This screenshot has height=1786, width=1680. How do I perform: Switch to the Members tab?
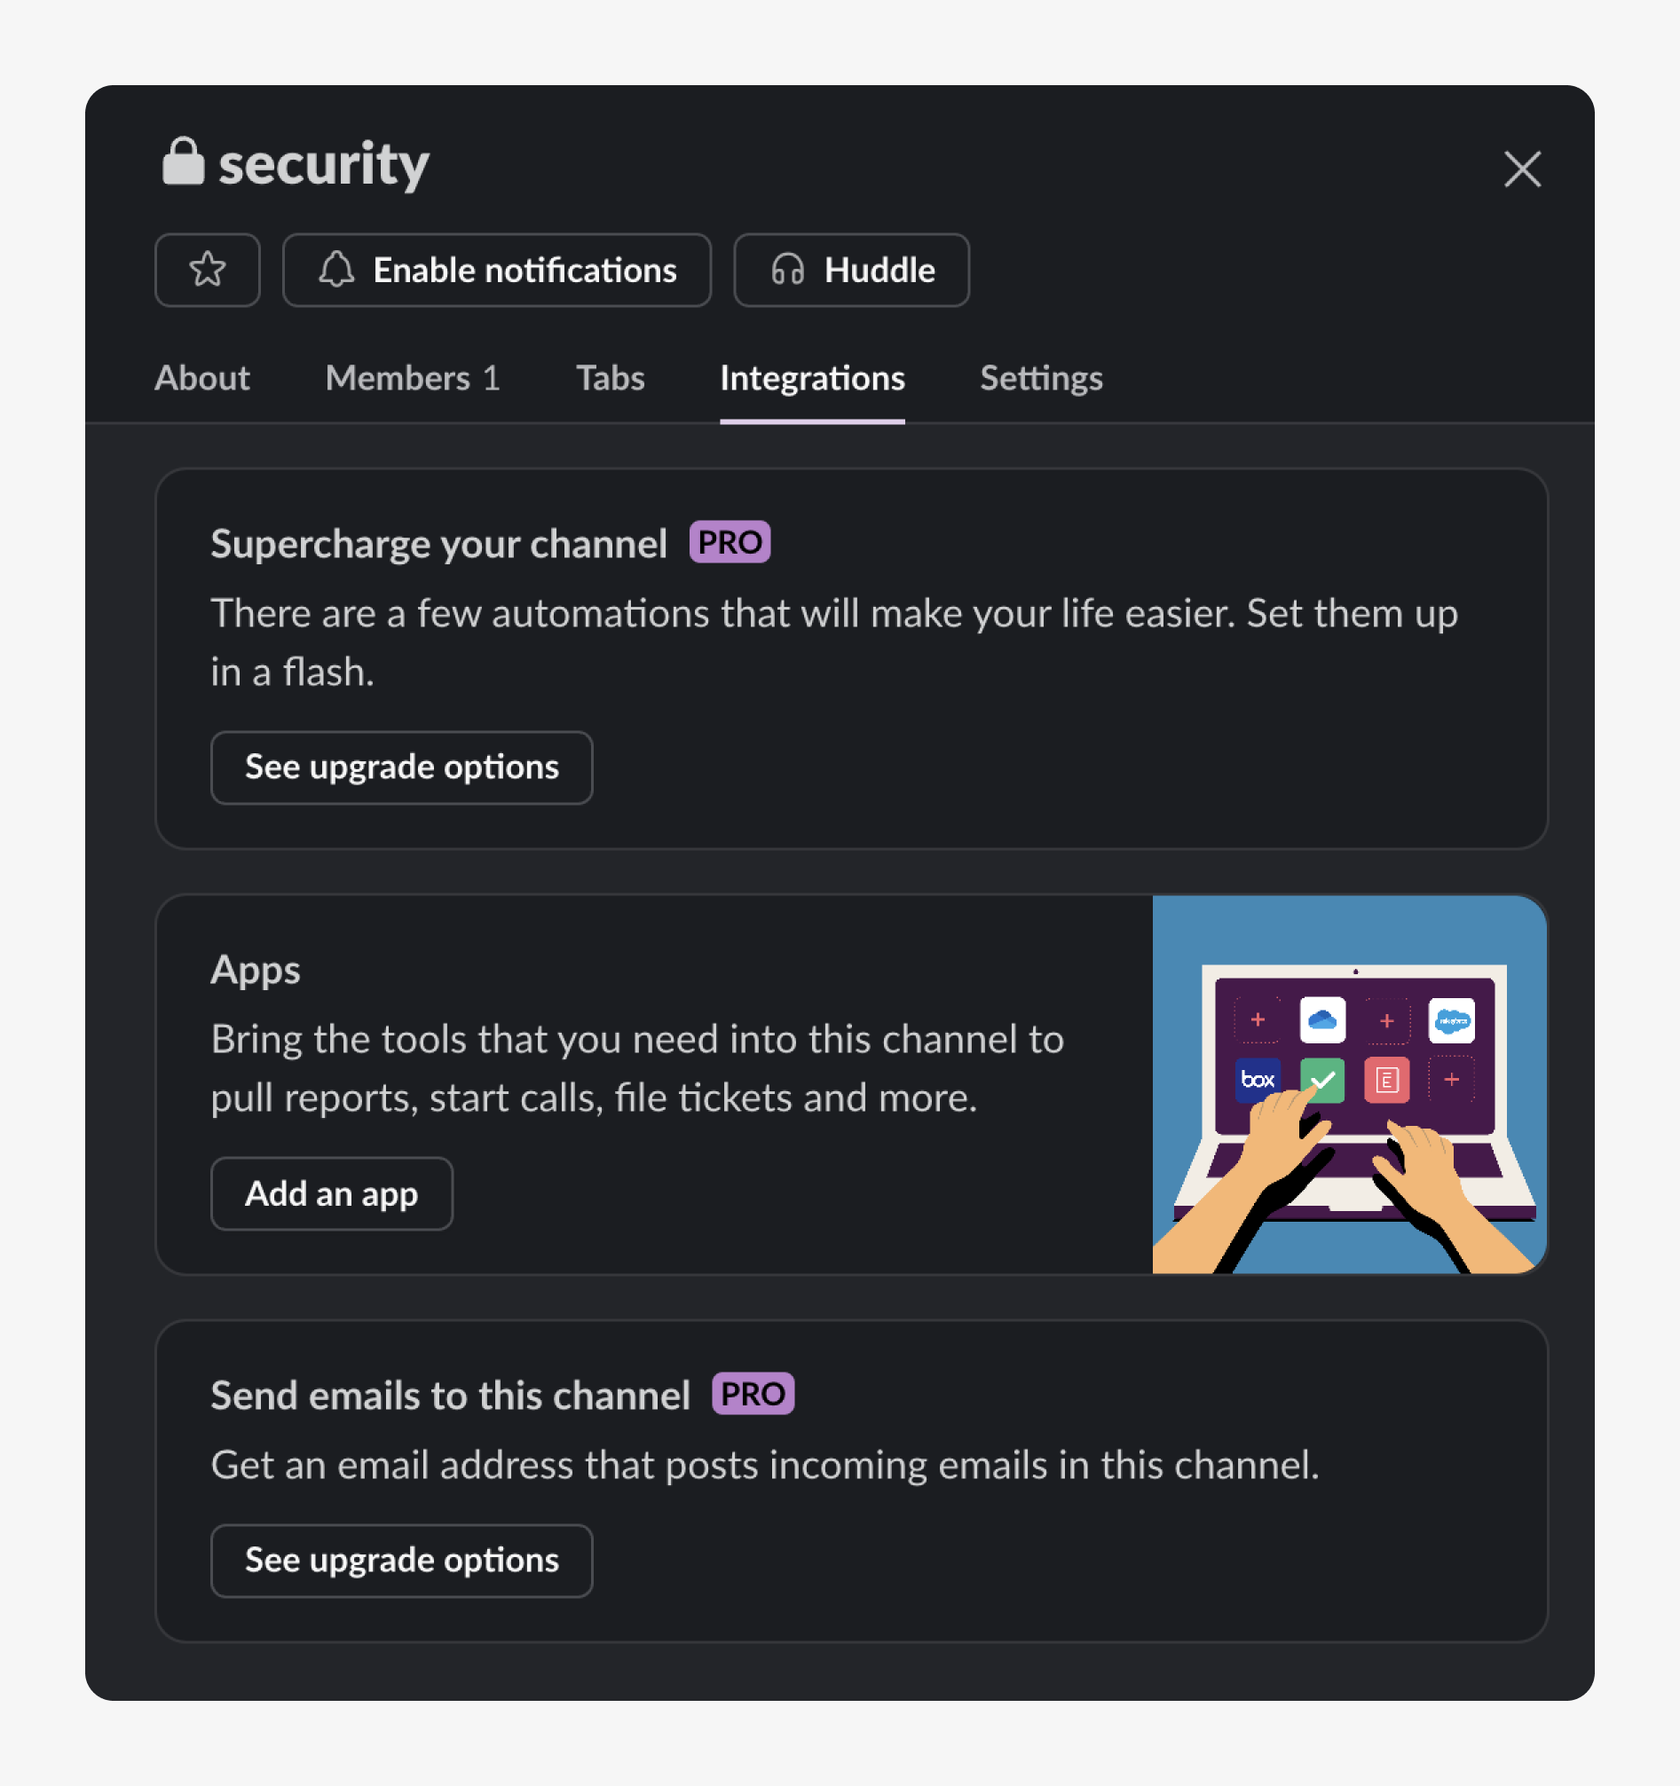tap(413, 378)
